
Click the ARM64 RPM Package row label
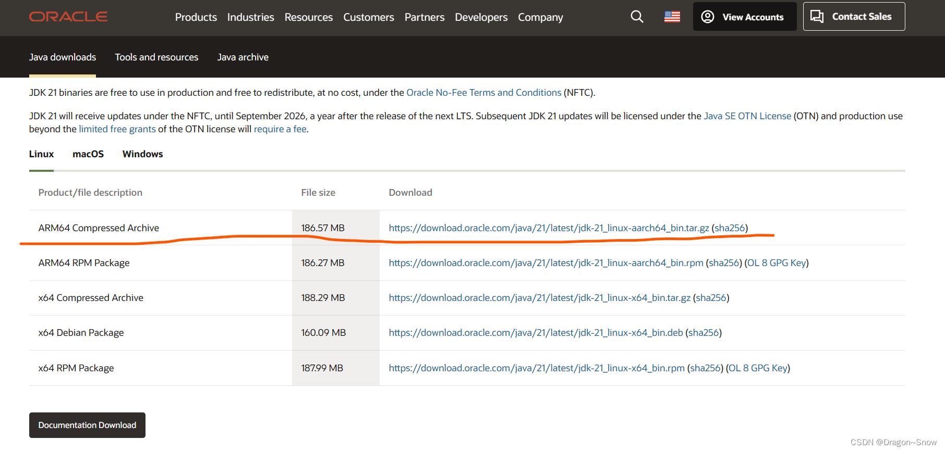84,263
